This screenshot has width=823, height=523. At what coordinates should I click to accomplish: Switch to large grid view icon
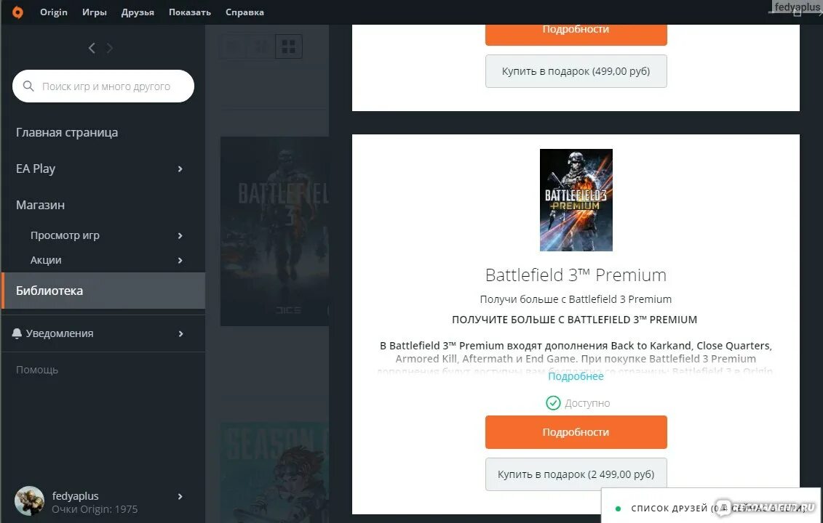[x=289, y=46]
